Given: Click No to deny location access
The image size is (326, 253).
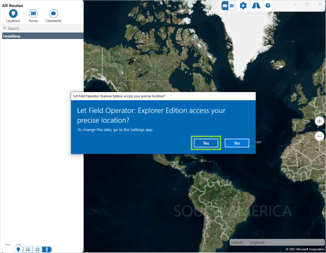Looking at the screenshot, I should 237,143.
